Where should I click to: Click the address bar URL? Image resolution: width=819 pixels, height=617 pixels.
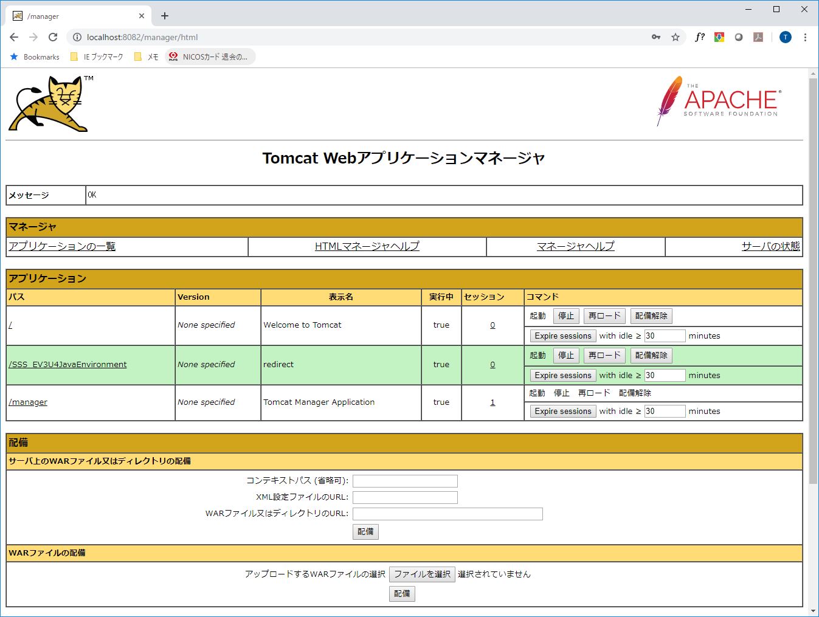pos(142,37)
